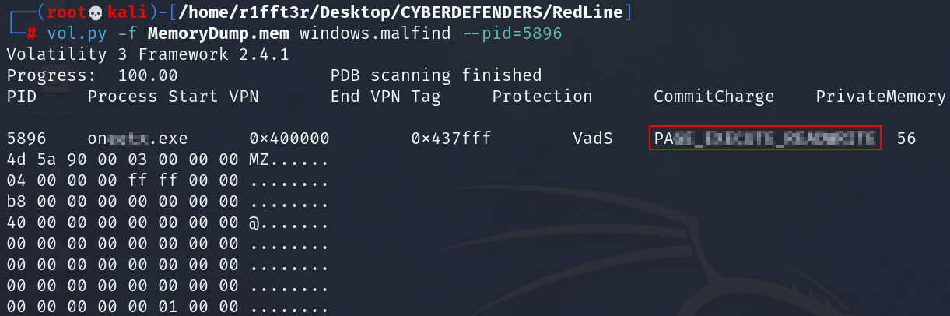Click the MemoryDump.mem filename argument
The image size is (950, 316).
tap(219, 33)
